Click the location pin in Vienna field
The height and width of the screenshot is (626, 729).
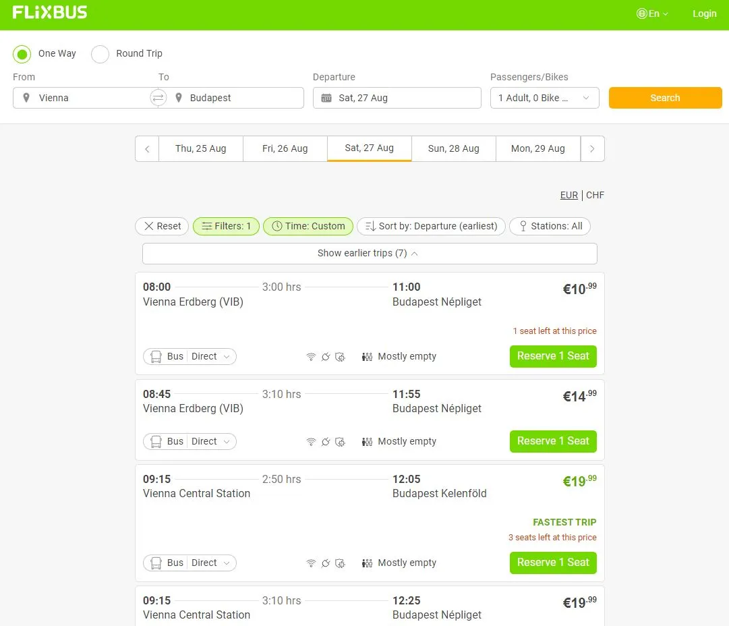click(x=26, y=98)
